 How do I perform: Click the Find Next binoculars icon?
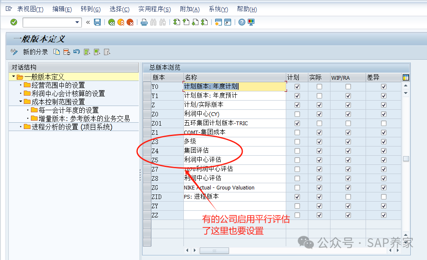click(x=163, y=22)
